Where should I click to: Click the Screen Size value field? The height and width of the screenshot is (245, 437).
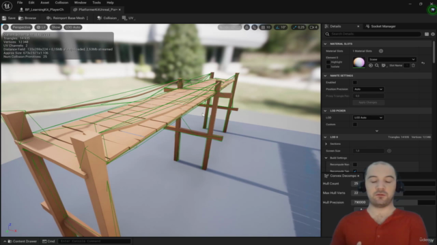click(x=368, y=151)
